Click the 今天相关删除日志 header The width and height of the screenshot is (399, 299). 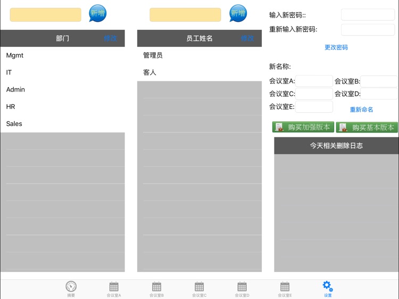pos(336,146)
